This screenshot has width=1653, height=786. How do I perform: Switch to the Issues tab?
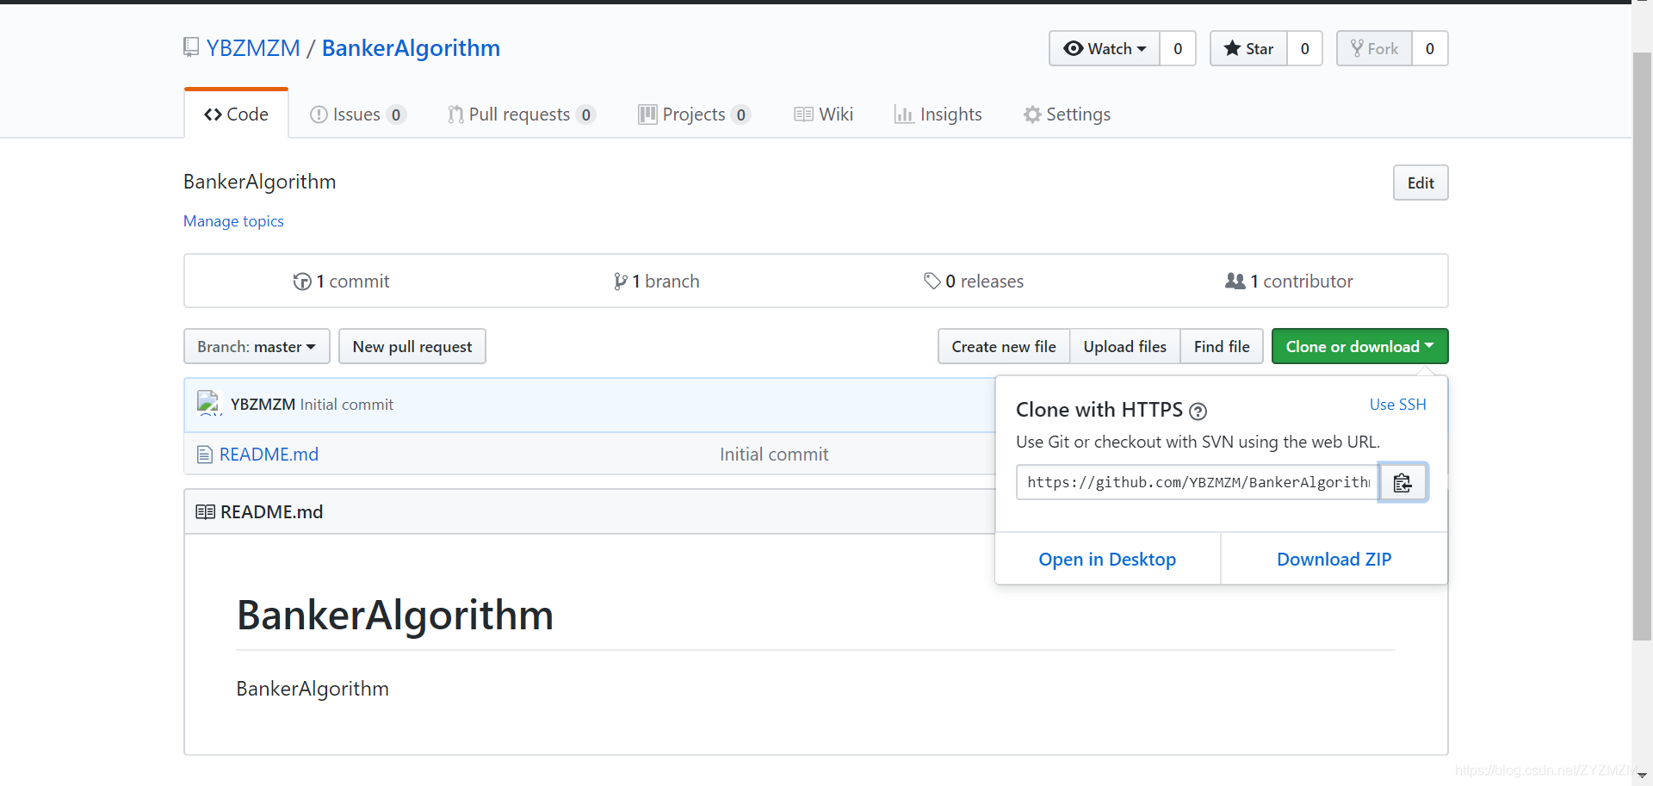point(357,114)
